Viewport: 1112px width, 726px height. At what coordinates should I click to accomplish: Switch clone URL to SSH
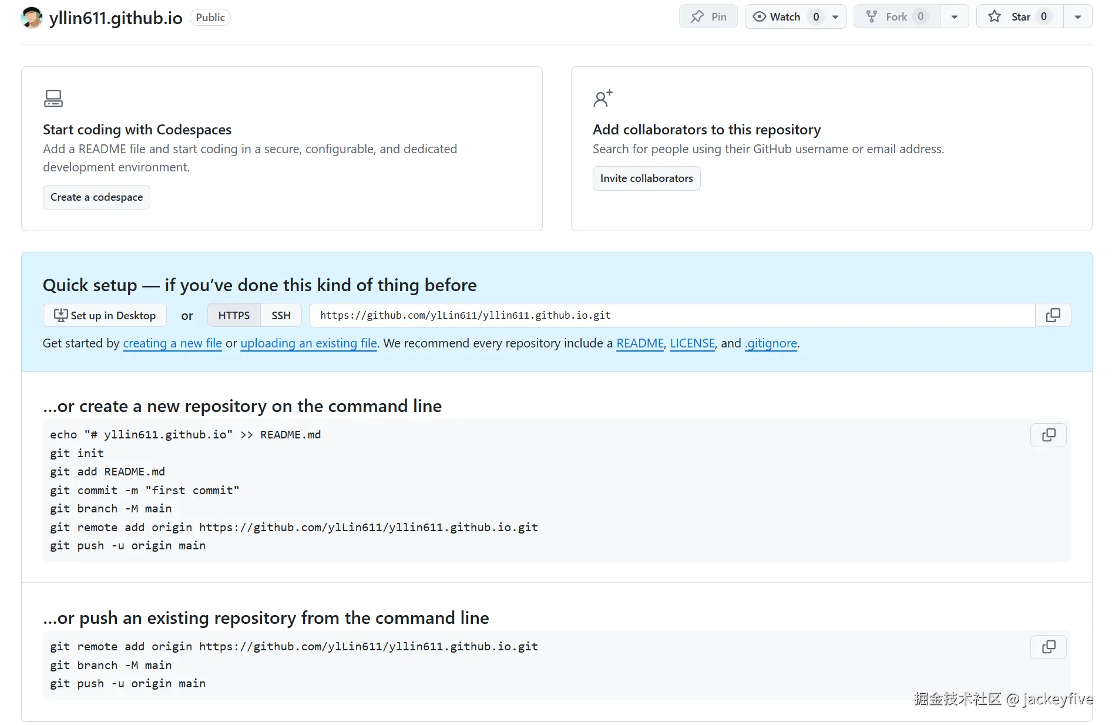pyautogui.click(x=281, y=315)
